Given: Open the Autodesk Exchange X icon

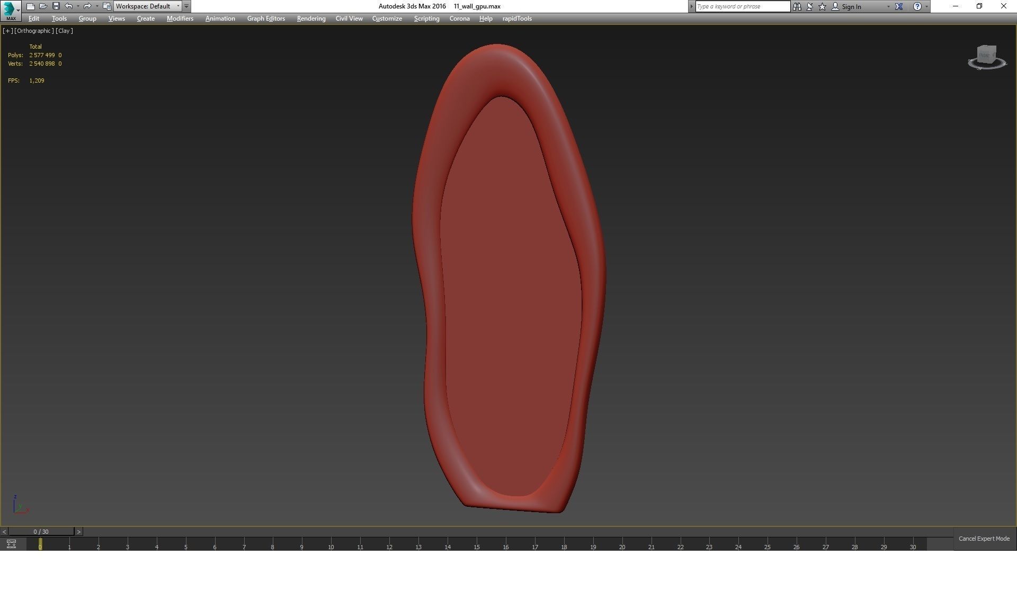Looking at the screenshot, I should [x=899, y=6].
